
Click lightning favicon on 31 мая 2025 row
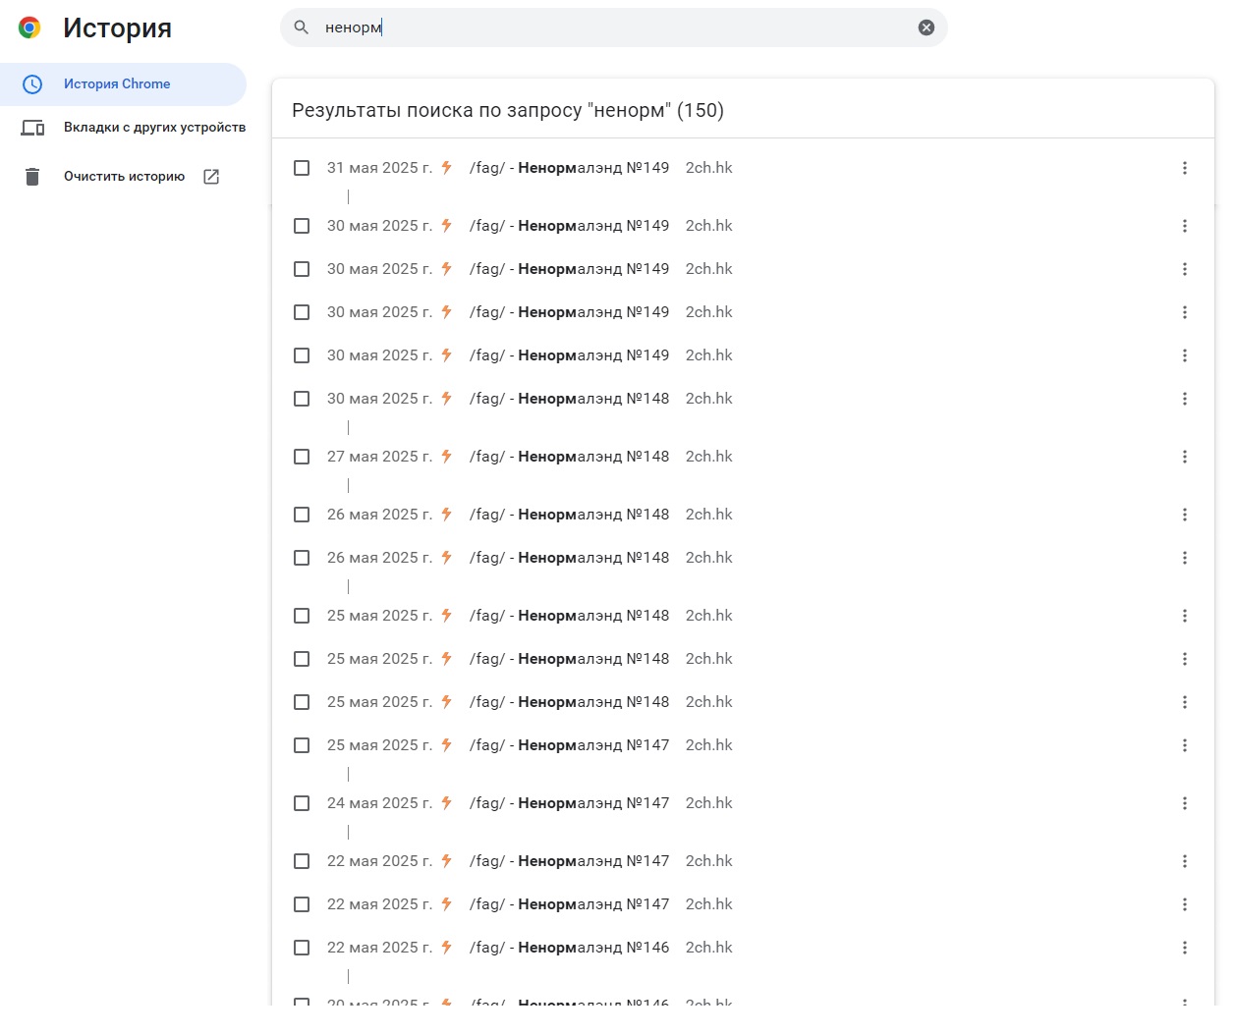click(446, 168)
